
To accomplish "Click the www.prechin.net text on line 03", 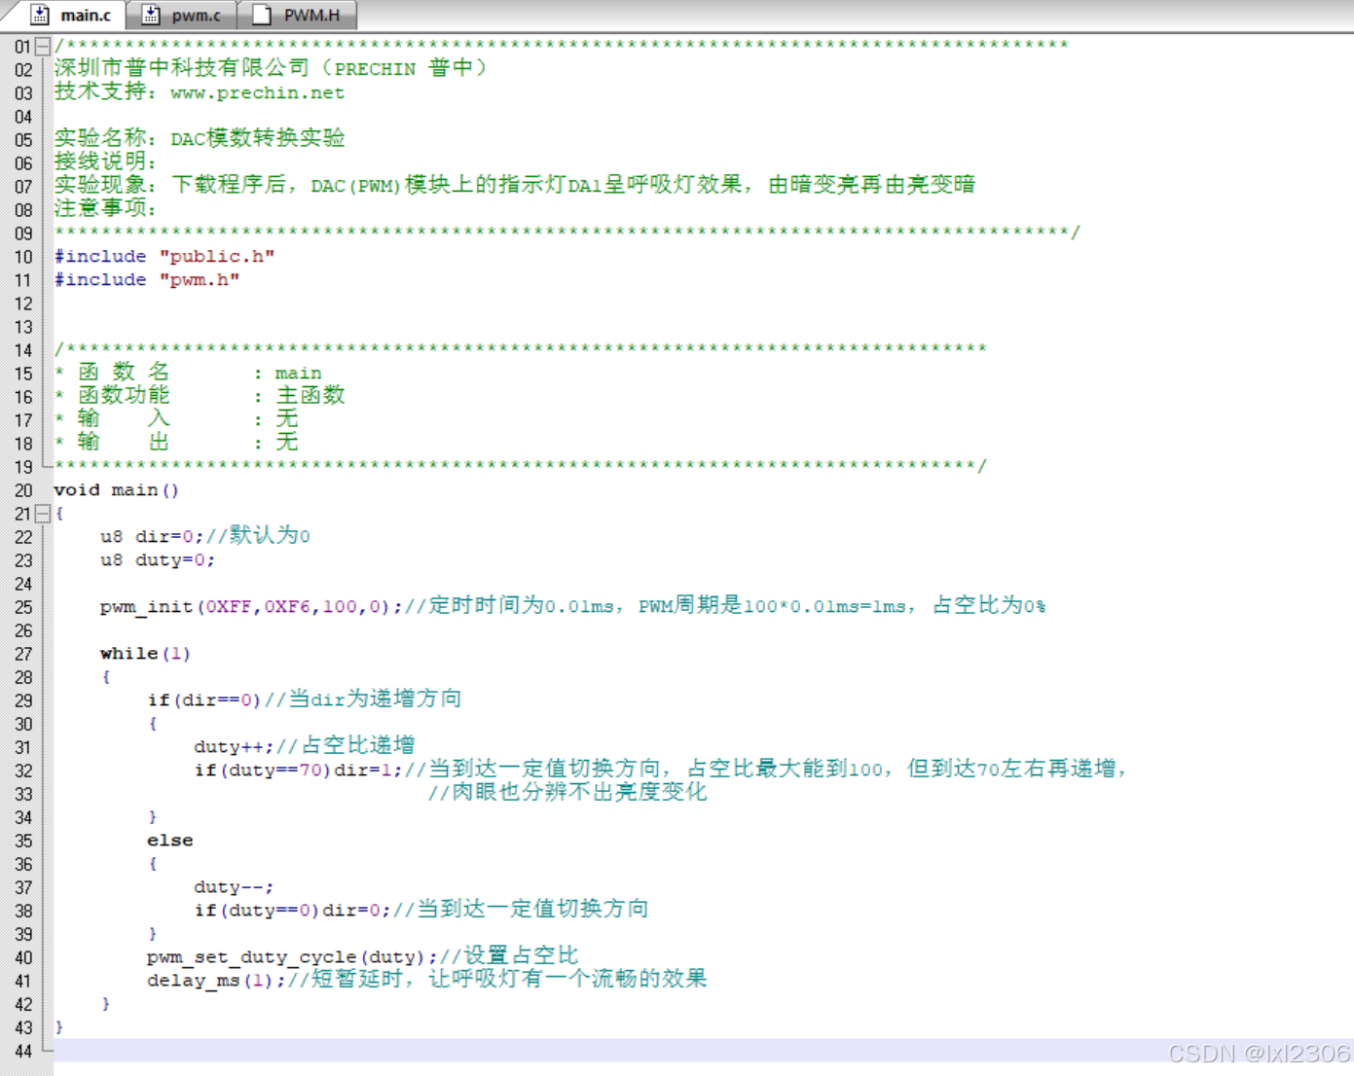I will 257,93.
